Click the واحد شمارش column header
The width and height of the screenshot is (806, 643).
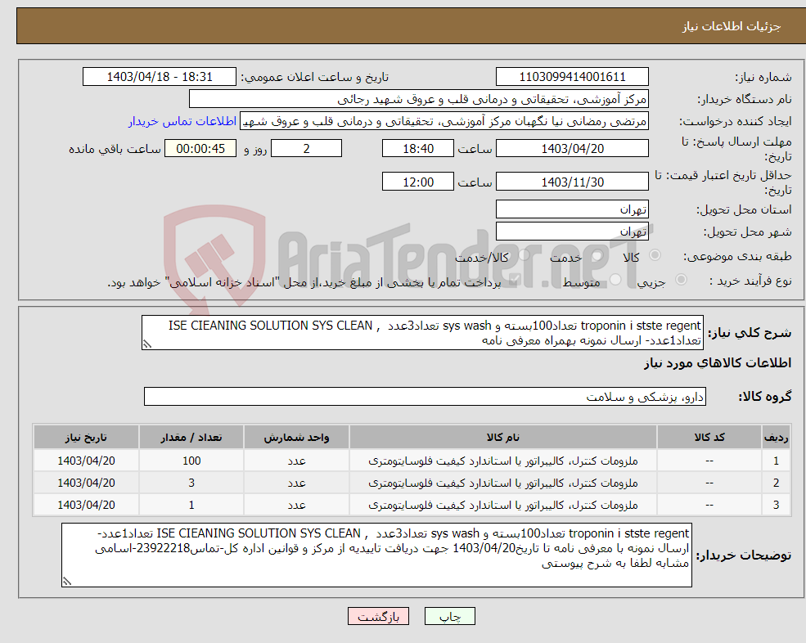click(296, 438)
